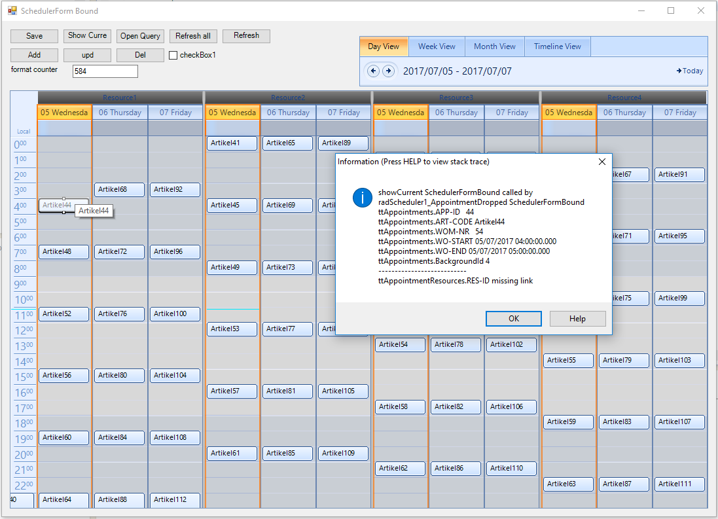Switch to Day View tab
718x519 pixels.
pos(384,46)
